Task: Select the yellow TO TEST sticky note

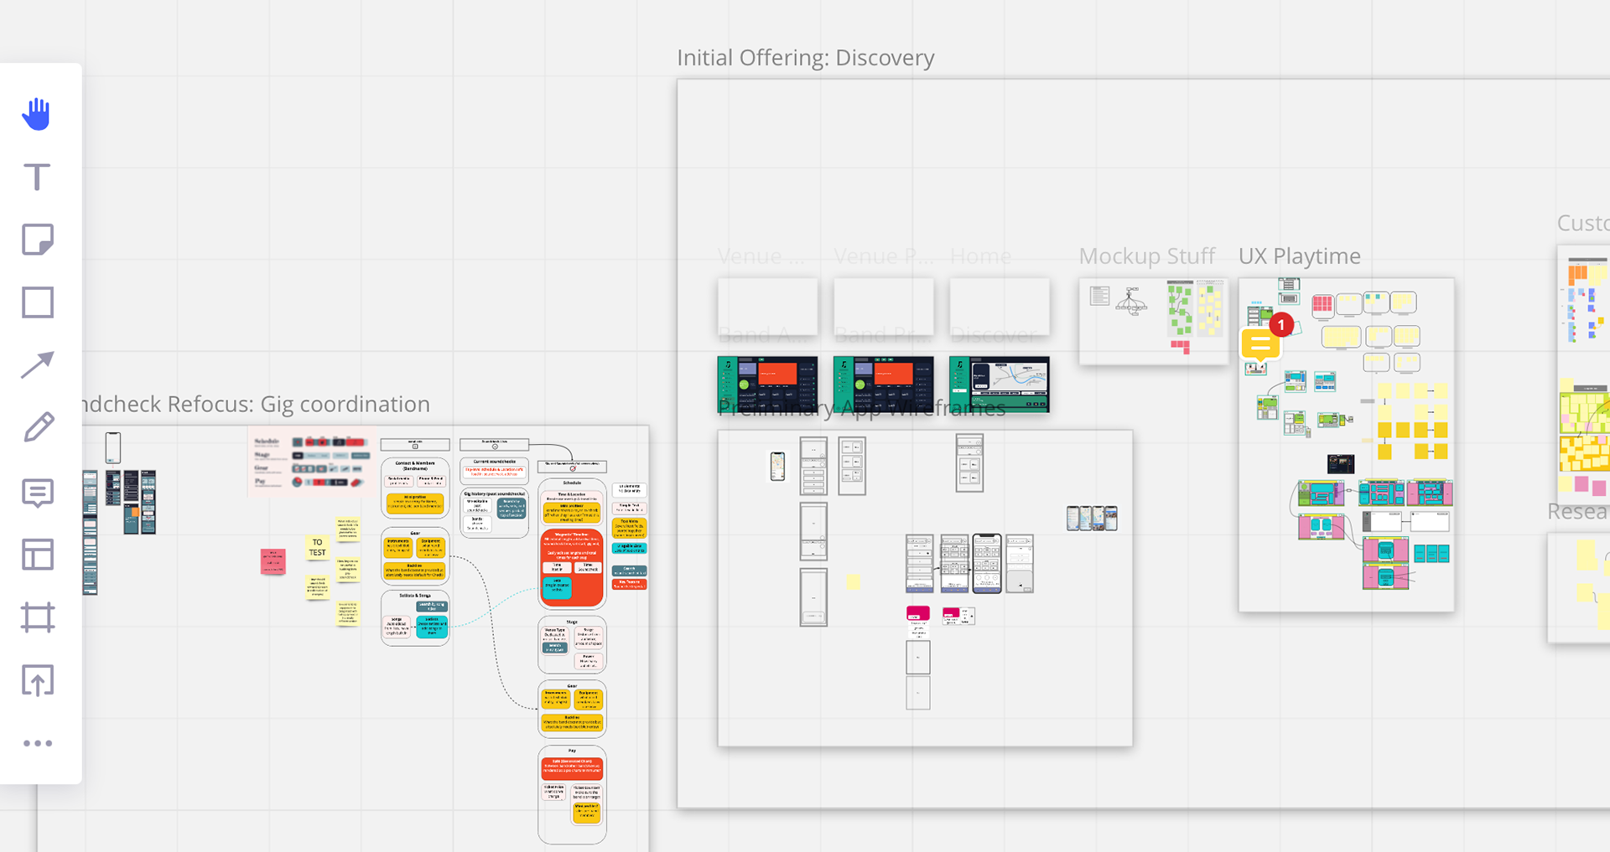Action: point(317,548)
